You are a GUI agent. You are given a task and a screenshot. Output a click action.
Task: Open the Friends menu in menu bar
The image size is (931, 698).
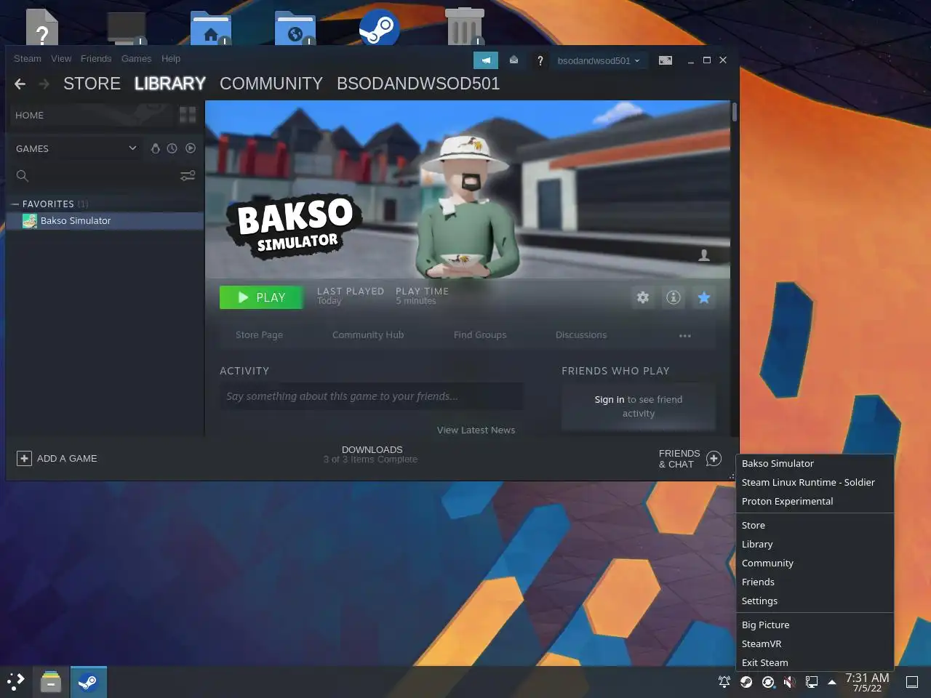pyautogui.click(x=96, y=59)
